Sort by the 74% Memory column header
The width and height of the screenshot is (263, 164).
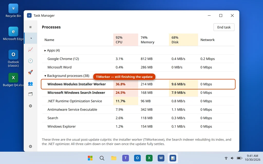154,40
